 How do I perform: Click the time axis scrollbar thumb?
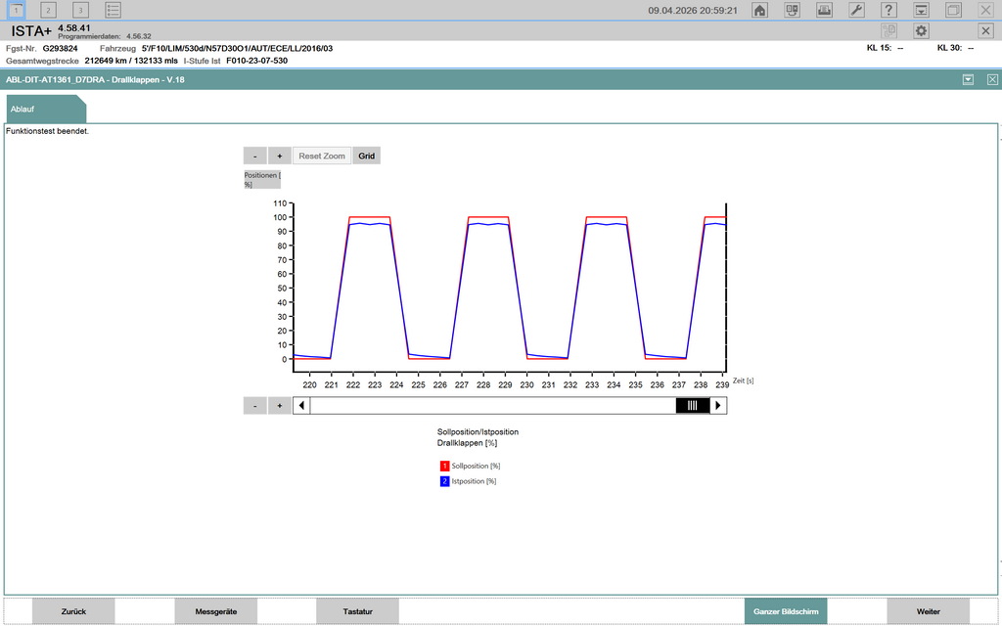click(692, 405)
